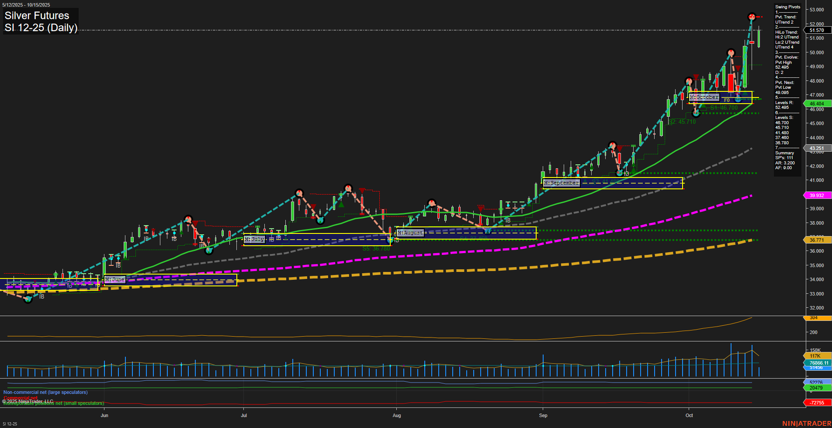The width and height of the screenshot is (832, 428).
Task: Select the M:June monthly range label
Action: [x=114, y=279]
